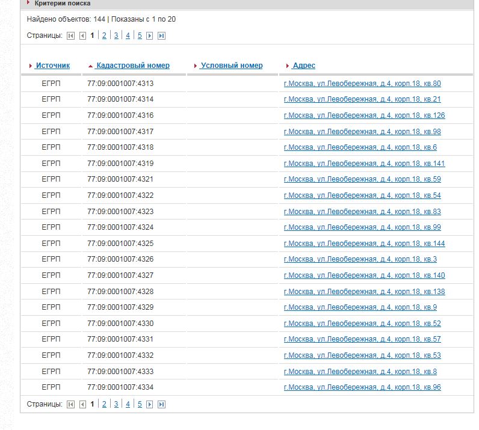
Task: Sort table by Условный номер column
Action: [231, 66]
